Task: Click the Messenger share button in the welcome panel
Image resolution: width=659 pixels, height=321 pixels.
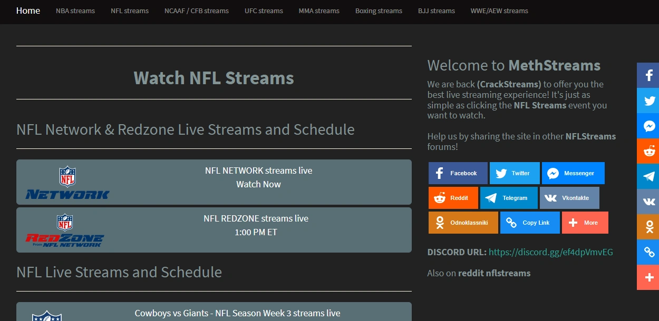Action: [573, 173]
